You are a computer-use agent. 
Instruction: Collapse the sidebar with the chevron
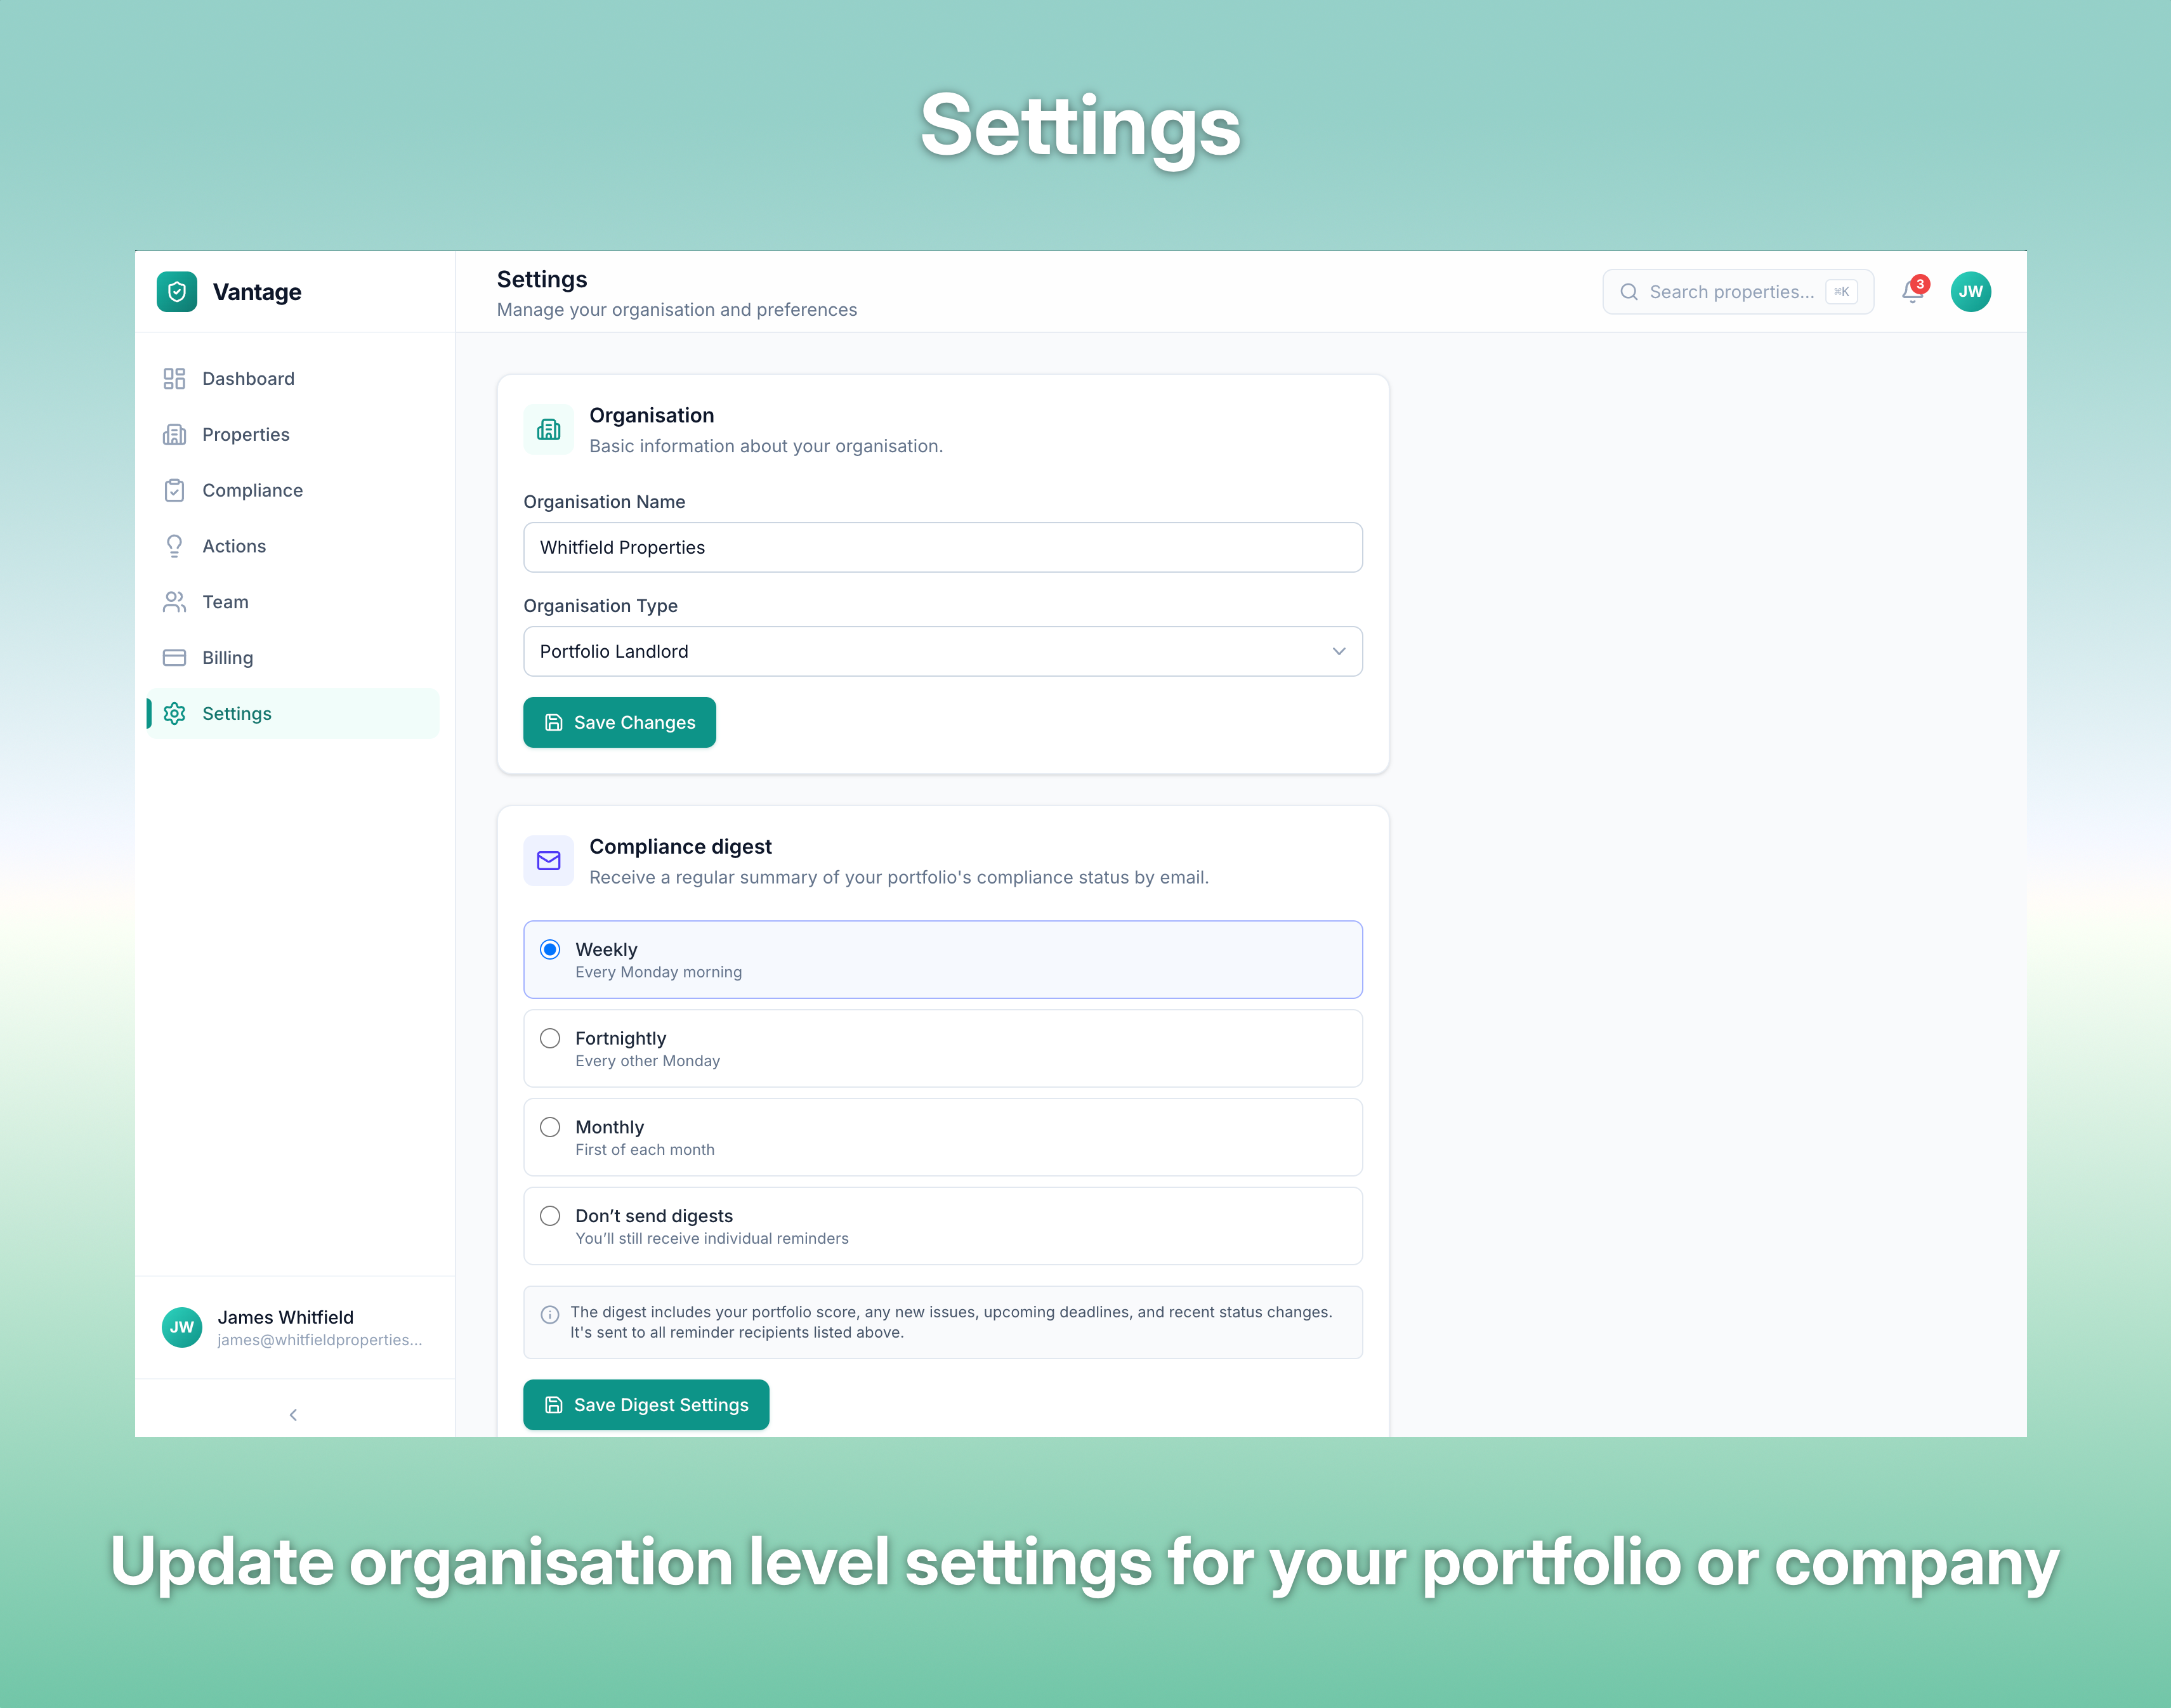pyautogui.click(x=293, y=1415)
